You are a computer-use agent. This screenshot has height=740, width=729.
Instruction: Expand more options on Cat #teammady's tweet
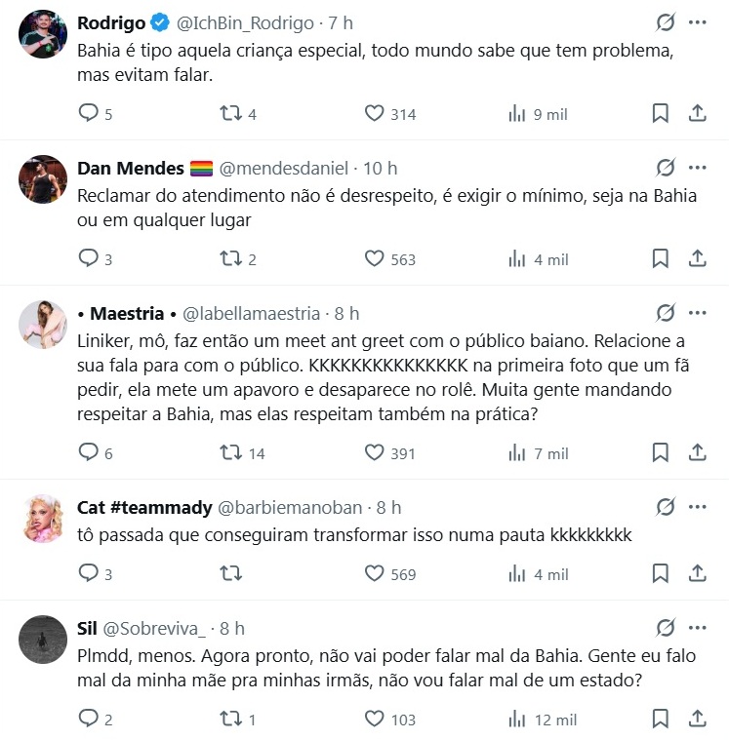(x=698, y=507)
